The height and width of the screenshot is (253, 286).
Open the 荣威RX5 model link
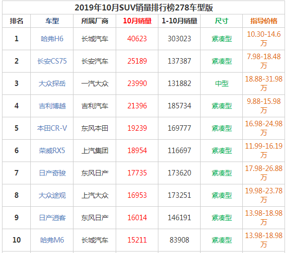tap(52, 151)
